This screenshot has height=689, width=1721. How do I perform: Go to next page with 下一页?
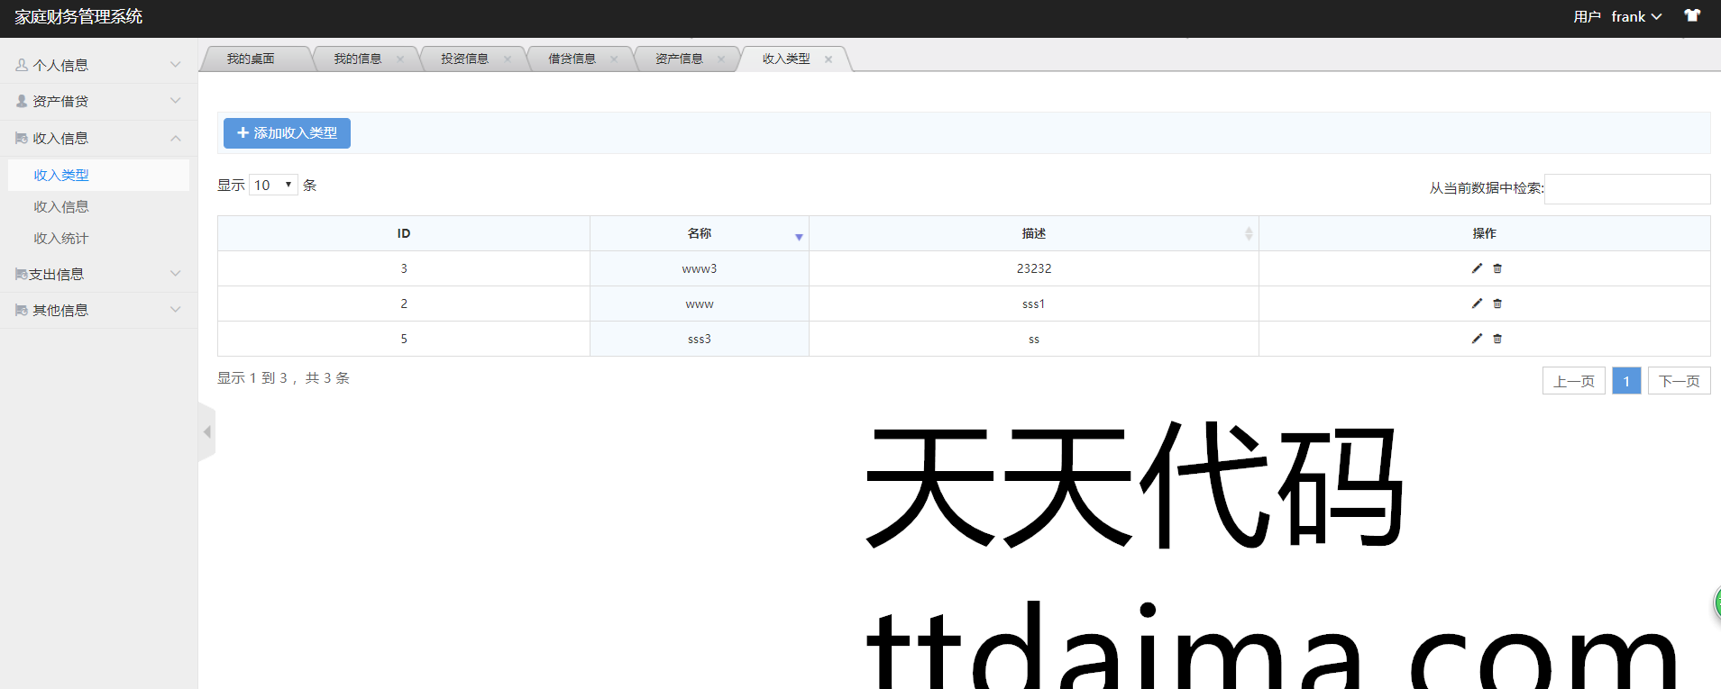(1679, 381)
